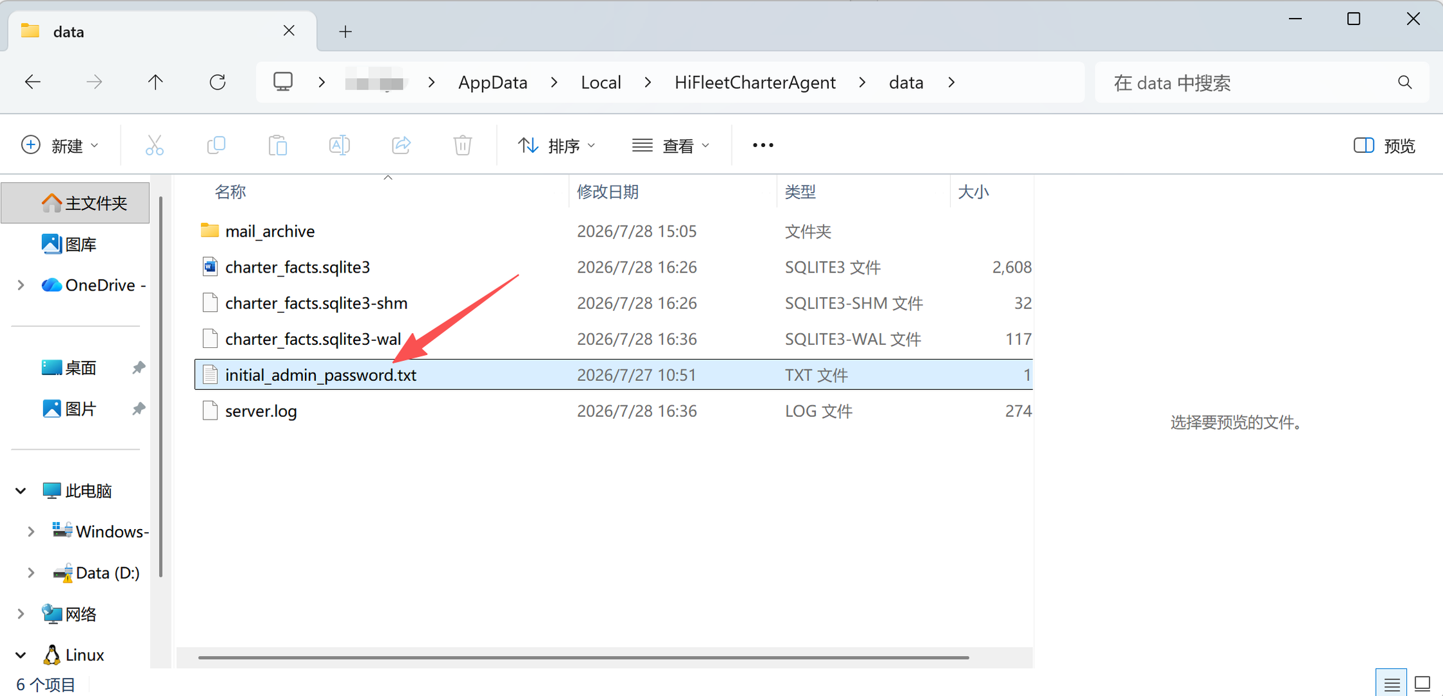Click the HiFleetCharterAgent breadcrumb

(x=755, y=82)
